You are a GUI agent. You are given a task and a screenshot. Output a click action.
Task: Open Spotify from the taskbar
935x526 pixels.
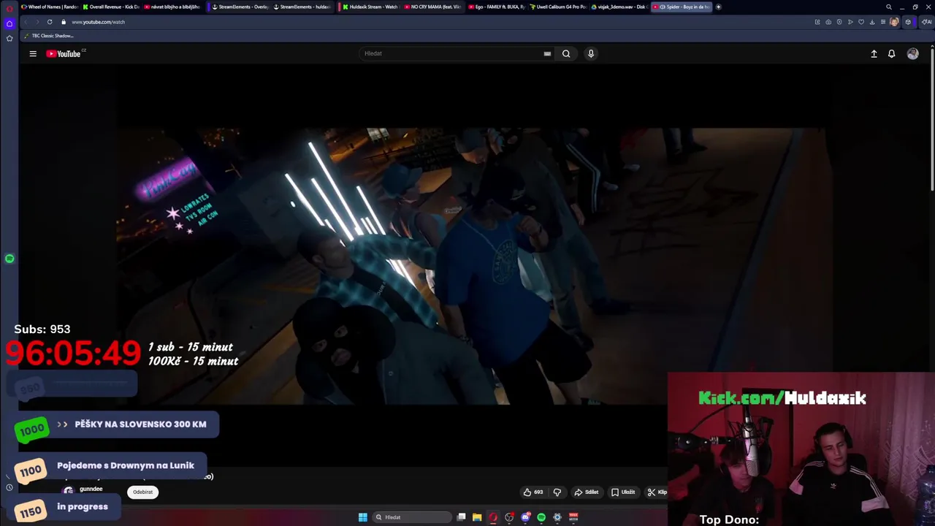541,517
